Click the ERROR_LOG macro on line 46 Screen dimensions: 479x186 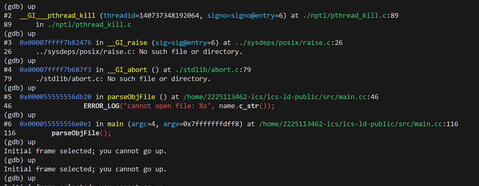coord(101,106)
